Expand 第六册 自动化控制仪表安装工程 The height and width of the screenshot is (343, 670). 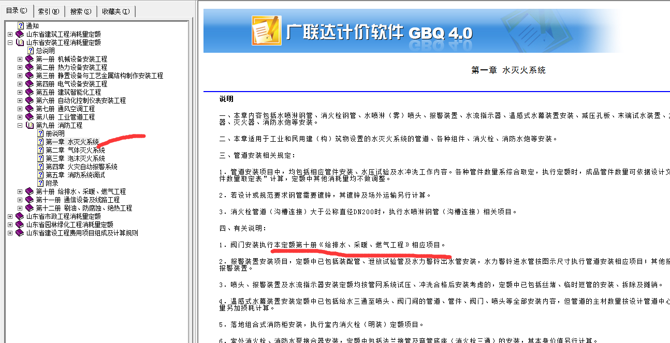[x=20, y=100]
